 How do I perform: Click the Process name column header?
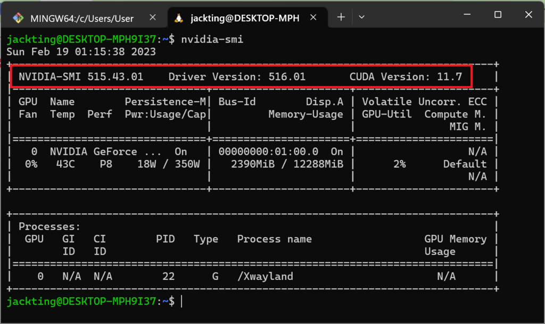click(275, 239)
